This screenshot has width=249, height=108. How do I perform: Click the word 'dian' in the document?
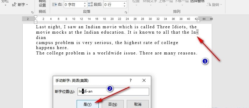(x=41, y=38)
